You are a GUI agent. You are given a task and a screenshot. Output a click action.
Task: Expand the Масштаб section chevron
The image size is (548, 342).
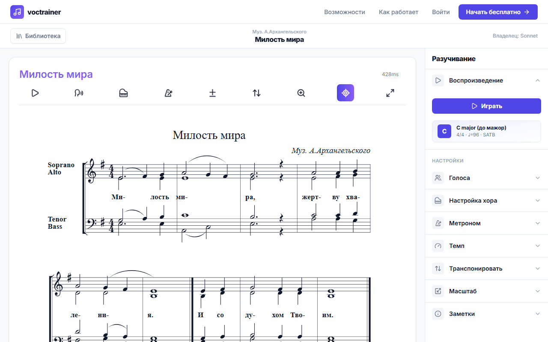538,291
